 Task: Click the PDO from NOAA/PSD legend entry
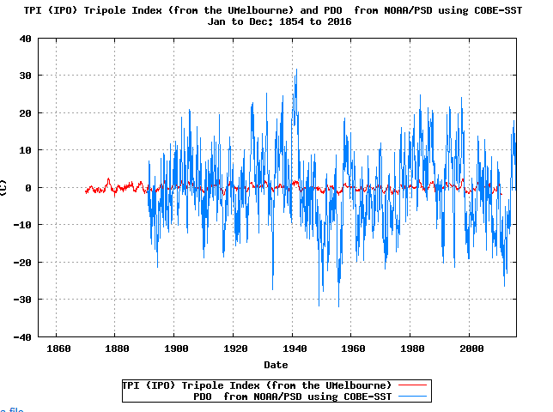(292, 396)
